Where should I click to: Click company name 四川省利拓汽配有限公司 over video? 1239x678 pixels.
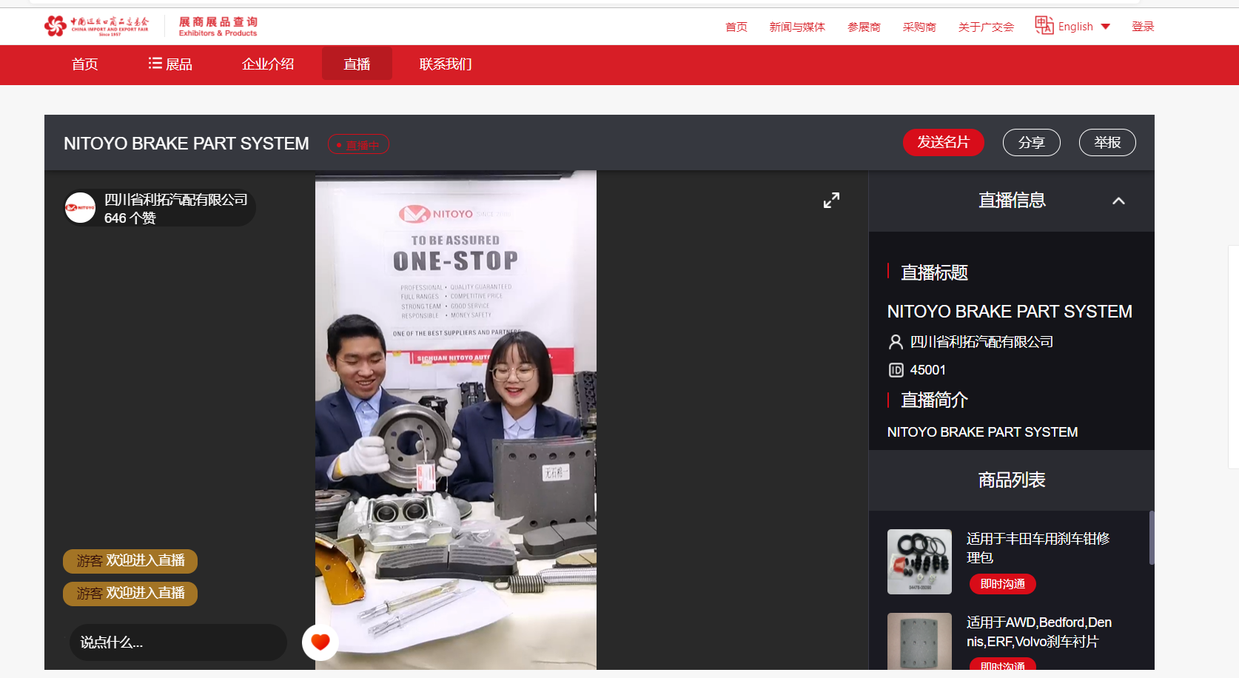click(176, 200)
